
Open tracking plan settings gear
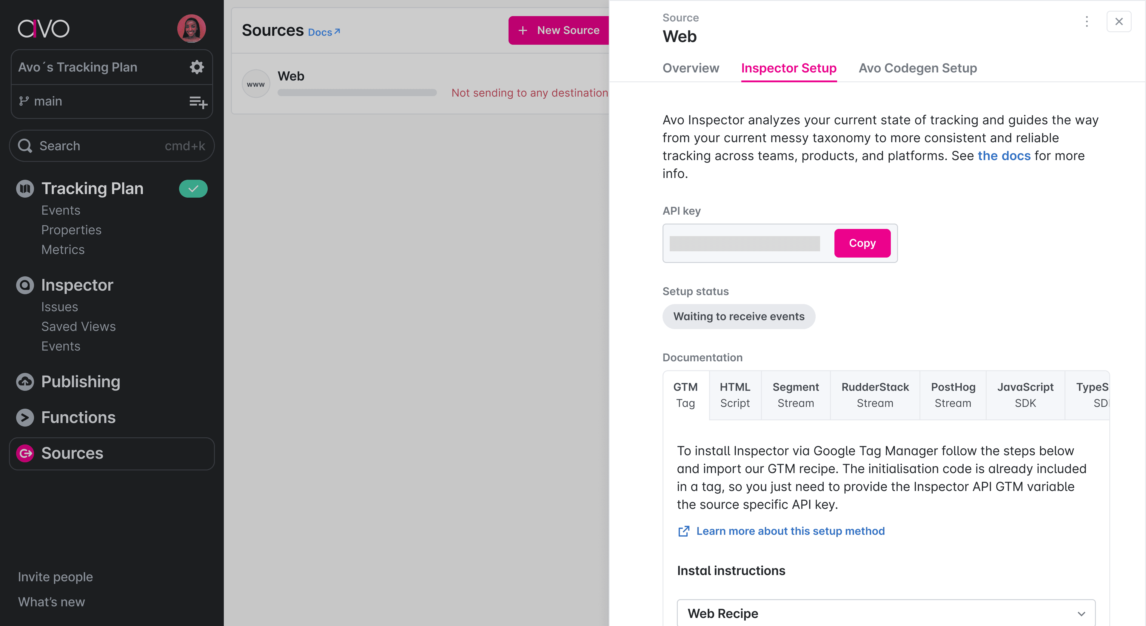pos(196,67)
